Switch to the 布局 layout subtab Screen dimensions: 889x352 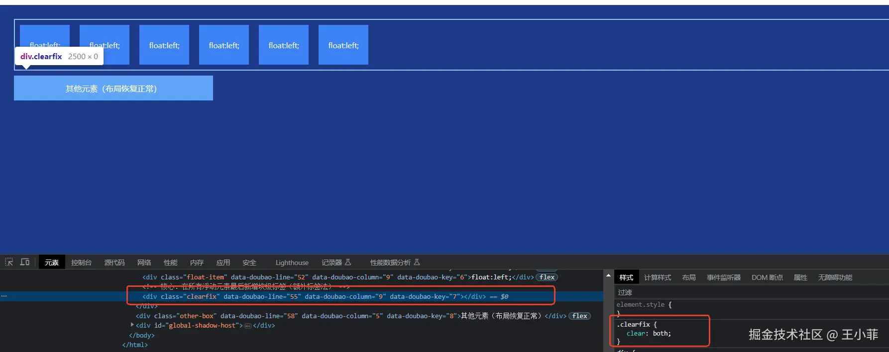[x=689, y=277]
